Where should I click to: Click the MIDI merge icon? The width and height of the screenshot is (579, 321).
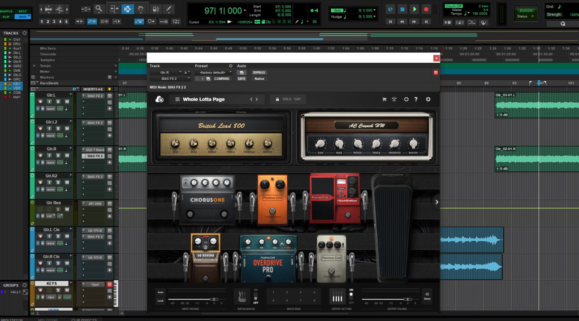472,23
